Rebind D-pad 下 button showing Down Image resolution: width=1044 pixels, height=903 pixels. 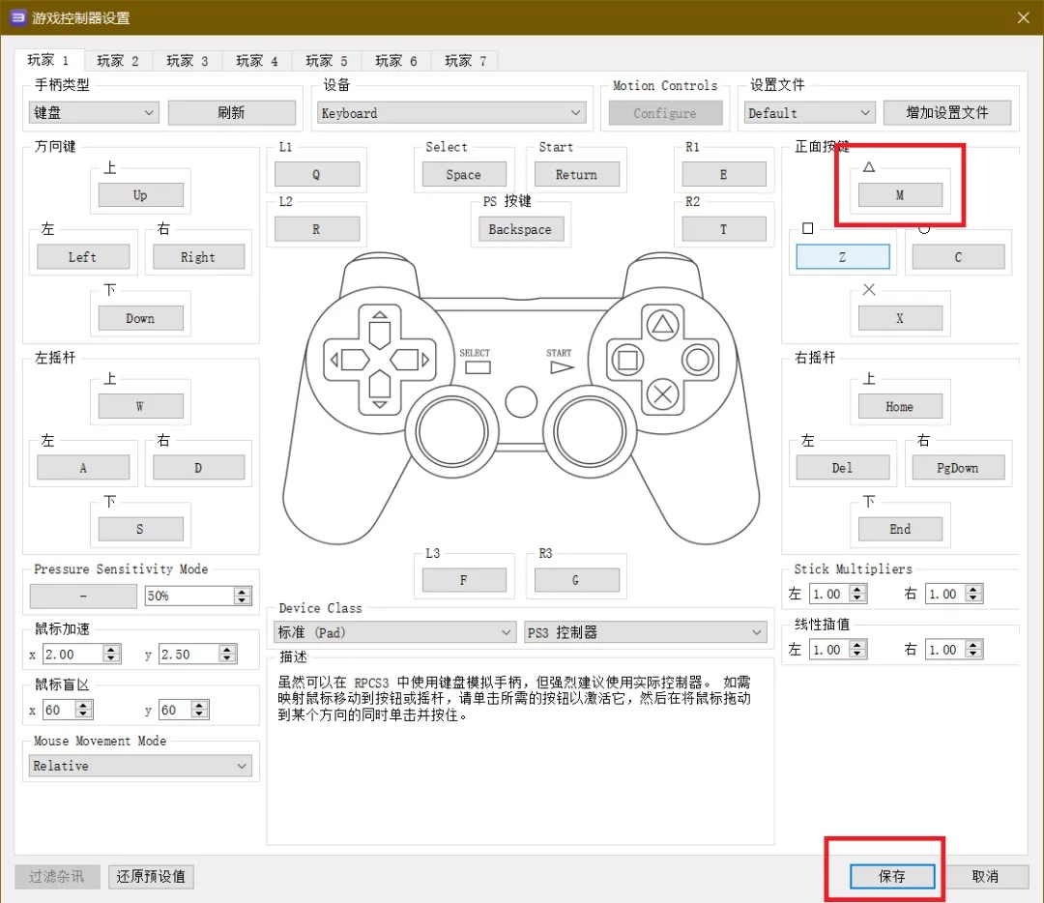[x=140, y=318]
